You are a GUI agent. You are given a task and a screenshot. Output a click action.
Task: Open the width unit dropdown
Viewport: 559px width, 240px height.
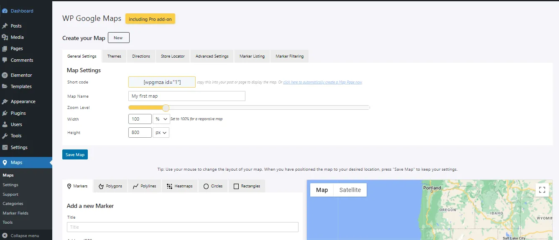[x=161, y=119]
